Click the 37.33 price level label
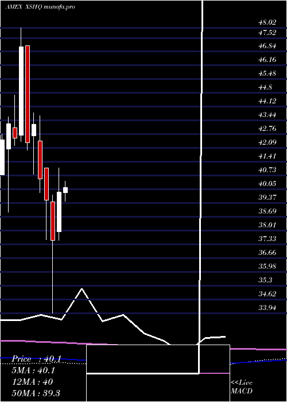The image size is (287, 402). [x=267, y=239]
